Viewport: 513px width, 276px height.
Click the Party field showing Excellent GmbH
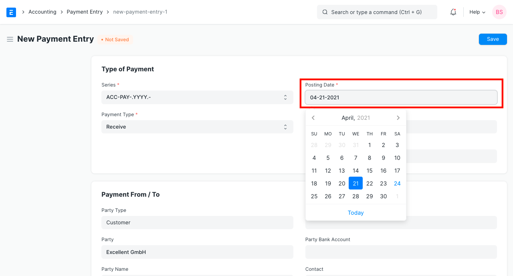coord(197,252)
